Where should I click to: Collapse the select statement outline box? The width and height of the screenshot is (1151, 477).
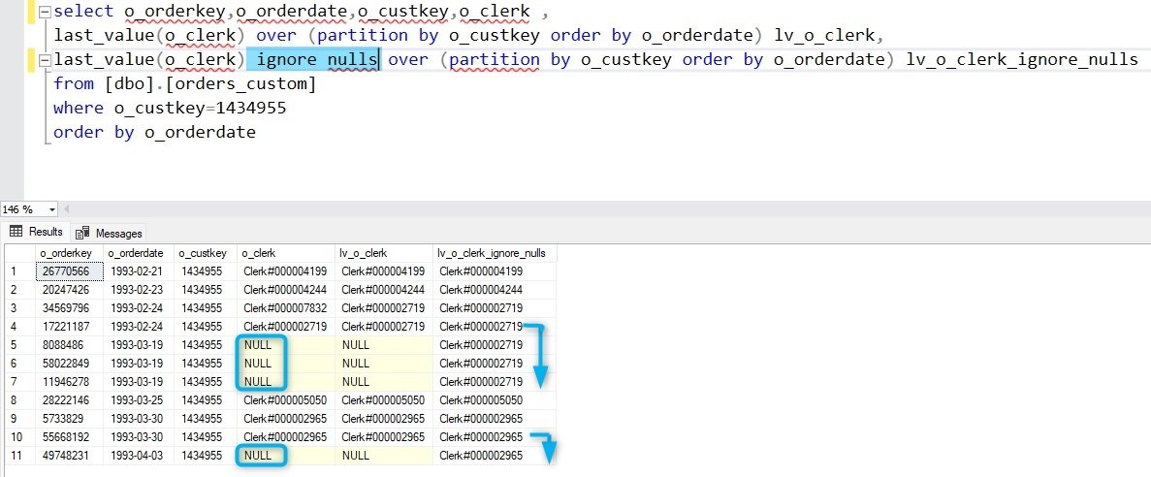(45, 11)
